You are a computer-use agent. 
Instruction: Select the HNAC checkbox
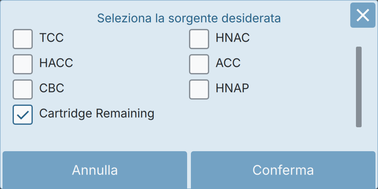click(x=199, y=39)
